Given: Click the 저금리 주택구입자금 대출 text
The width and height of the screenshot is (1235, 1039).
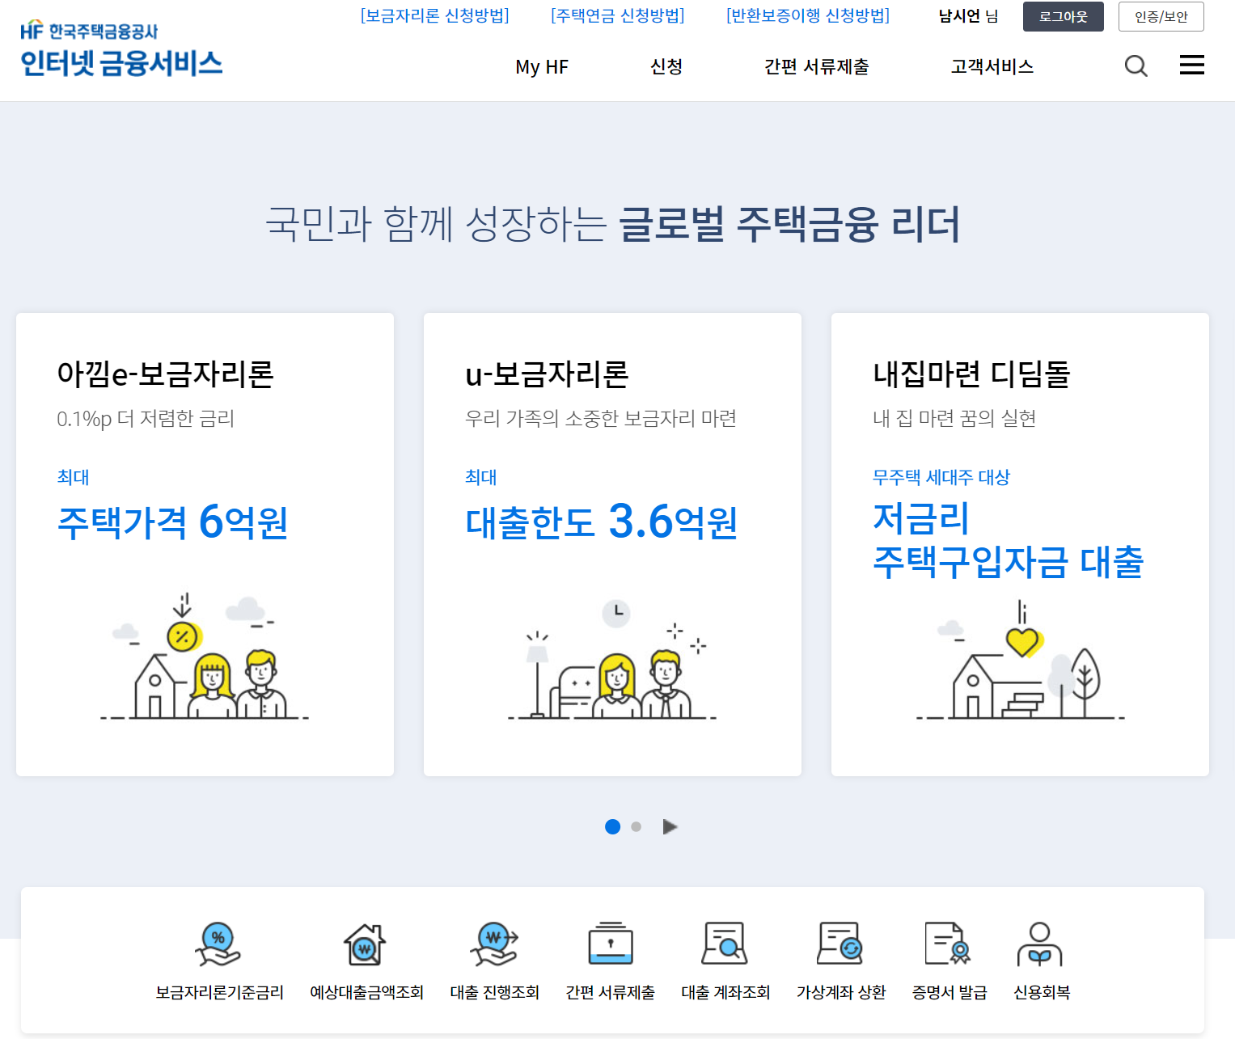Looking at the screenshot, I should (1009, 540).
